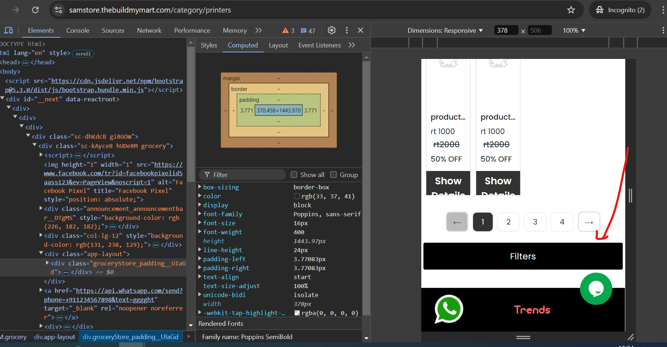Click the WhatsApp logo icon
The width and height of the screenshot is (667, 347).
pyautogui.click(x=449, y=309)
